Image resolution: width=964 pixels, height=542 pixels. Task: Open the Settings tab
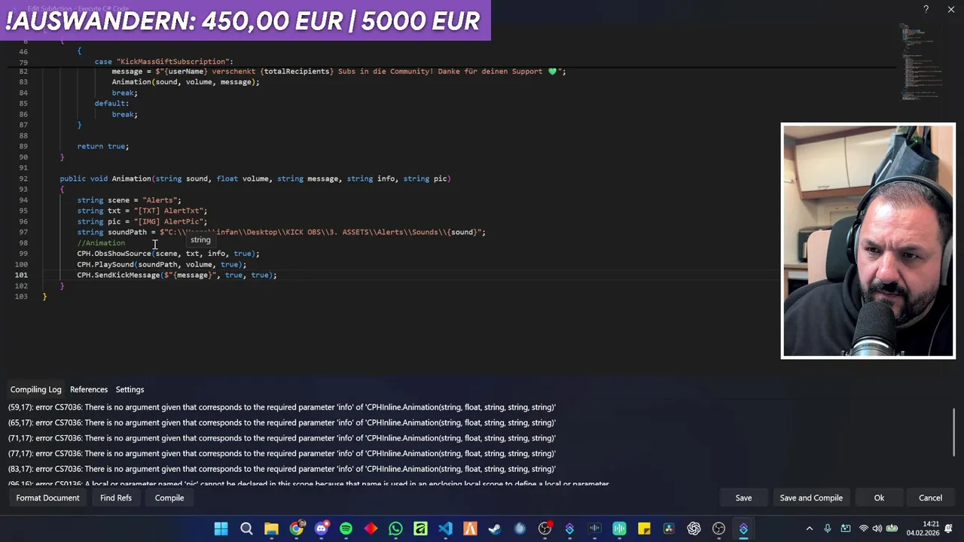tap(130, 389)
